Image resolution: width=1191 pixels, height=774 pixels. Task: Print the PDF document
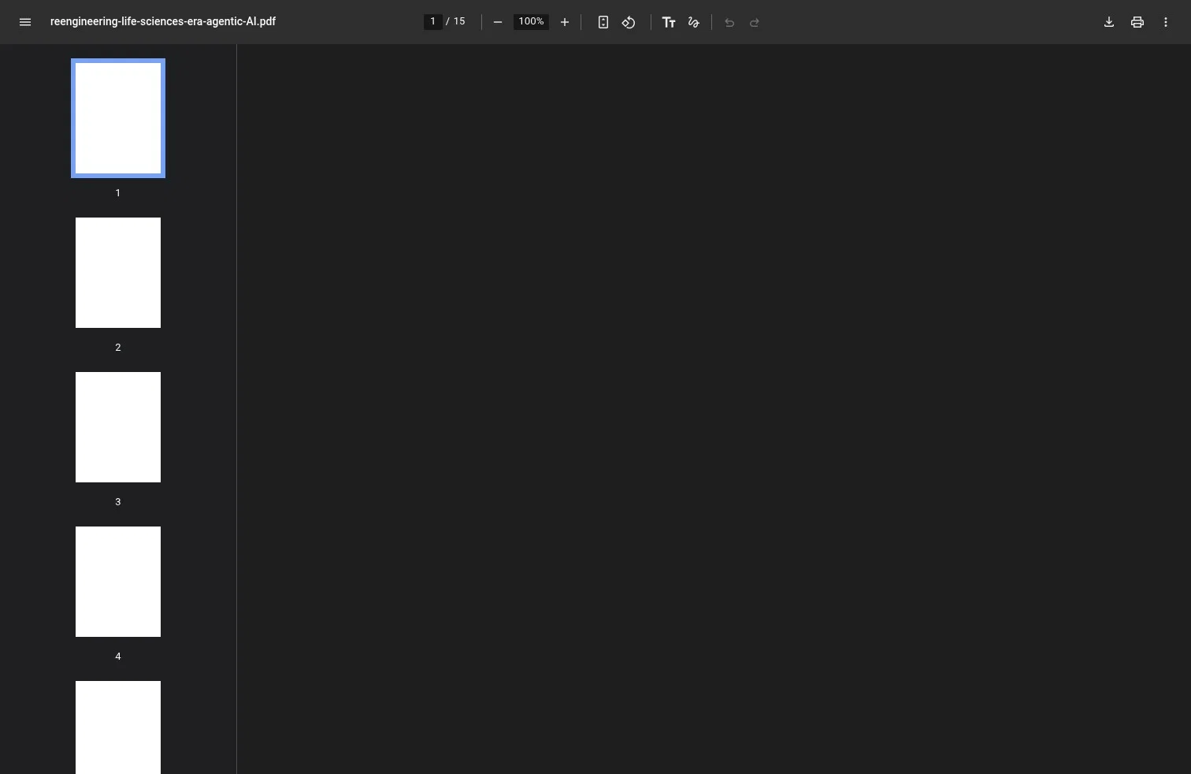pos(1137,22)
